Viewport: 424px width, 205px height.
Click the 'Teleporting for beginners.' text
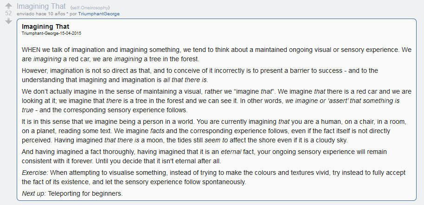(85, 194)
